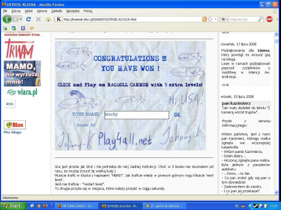281x210 pixels.
Task: Bookmark this page with the star icon
Action: (210, 19)
